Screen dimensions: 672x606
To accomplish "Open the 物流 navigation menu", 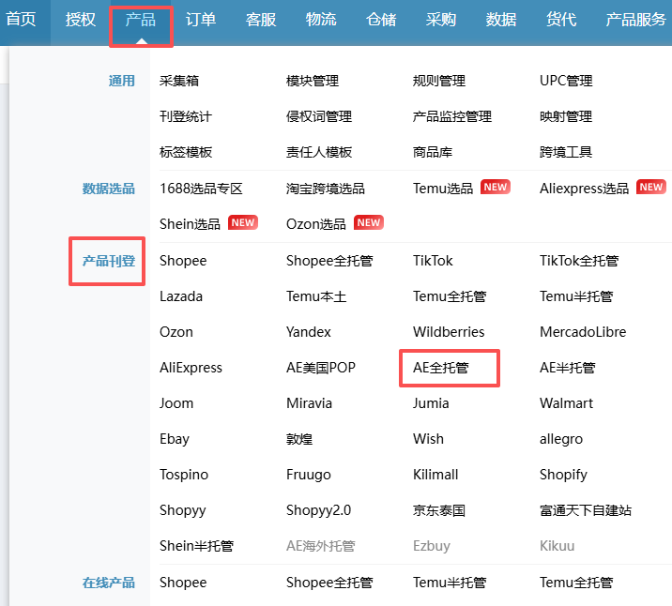I will click(x=321, y=20).
